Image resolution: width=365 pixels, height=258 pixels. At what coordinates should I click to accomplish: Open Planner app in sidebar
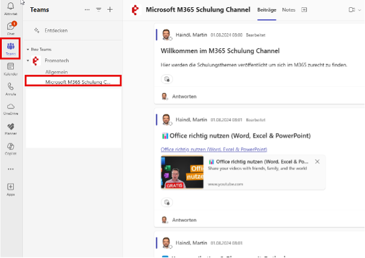11,129
